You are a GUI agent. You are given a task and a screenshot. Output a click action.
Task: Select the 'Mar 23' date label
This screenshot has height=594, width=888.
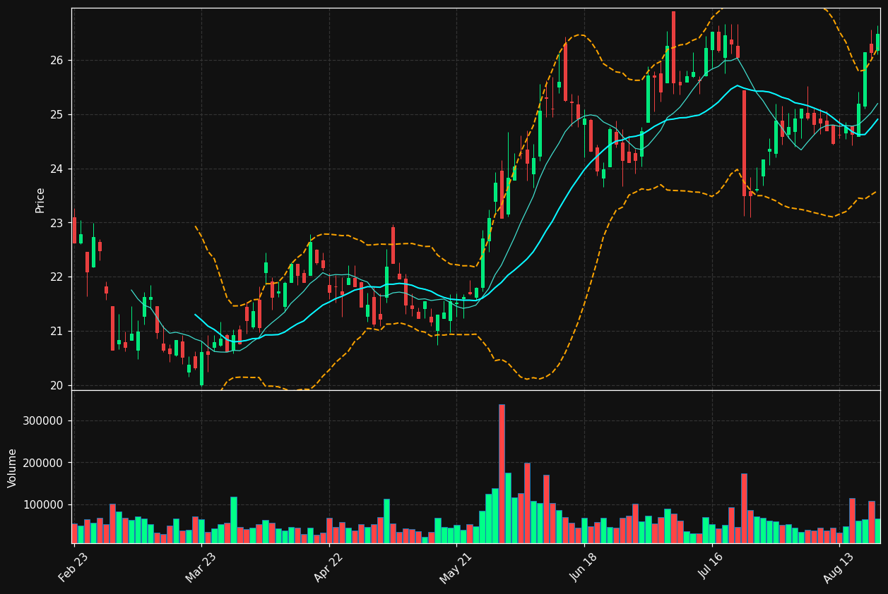pyautogui.click(x=201, y=568)
